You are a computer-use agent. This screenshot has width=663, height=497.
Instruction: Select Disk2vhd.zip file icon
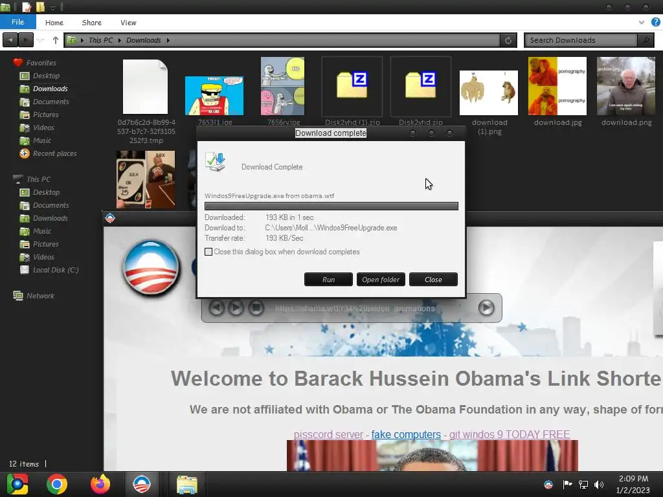click(421, 86)
